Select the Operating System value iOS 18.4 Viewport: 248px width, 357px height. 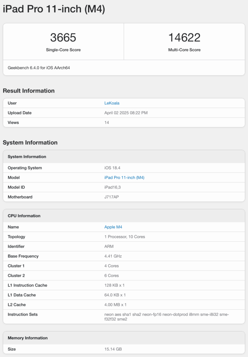(112, 168)
